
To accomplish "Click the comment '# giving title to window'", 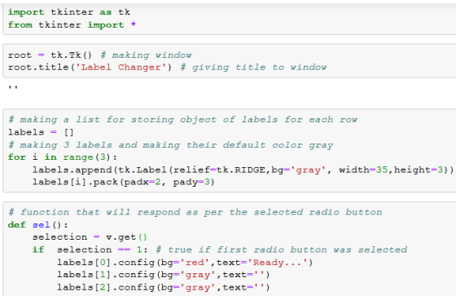I will [x=253, y=68].
